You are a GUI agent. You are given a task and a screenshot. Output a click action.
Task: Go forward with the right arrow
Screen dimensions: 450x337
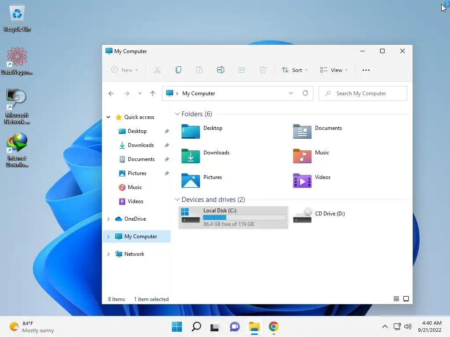[x=127, y=93]
